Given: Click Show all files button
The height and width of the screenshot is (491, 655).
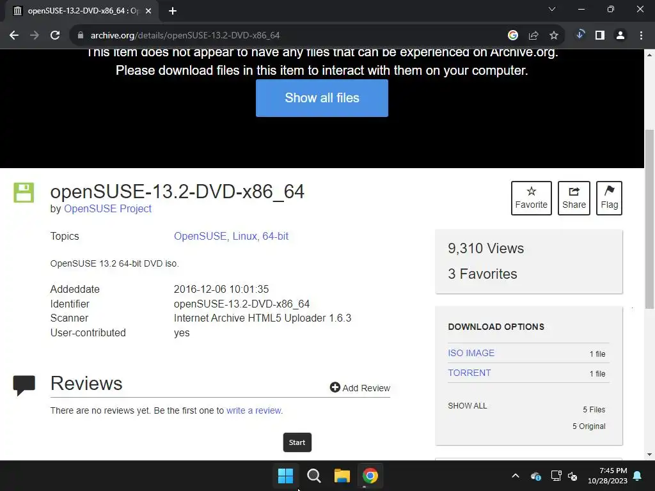Looking at the screenshot, I should 322,98.
